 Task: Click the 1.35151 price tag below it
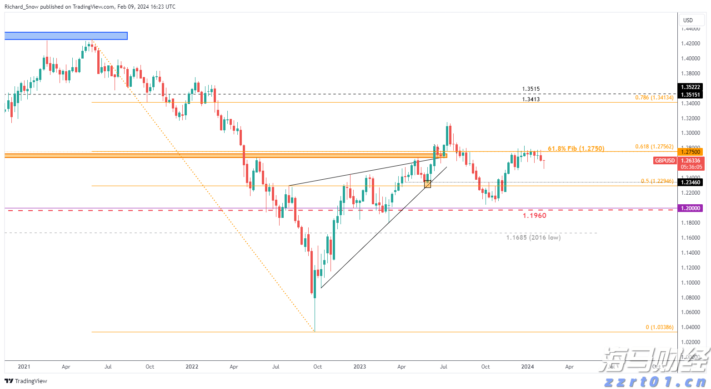(x=691, y=95)
